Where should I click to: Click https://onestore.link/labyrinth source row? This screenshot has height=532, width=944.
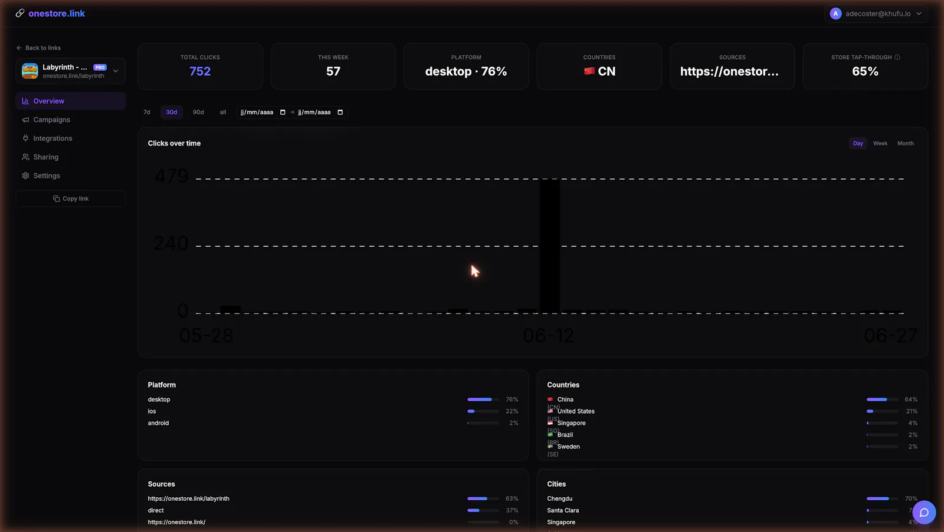coord(333,498)
